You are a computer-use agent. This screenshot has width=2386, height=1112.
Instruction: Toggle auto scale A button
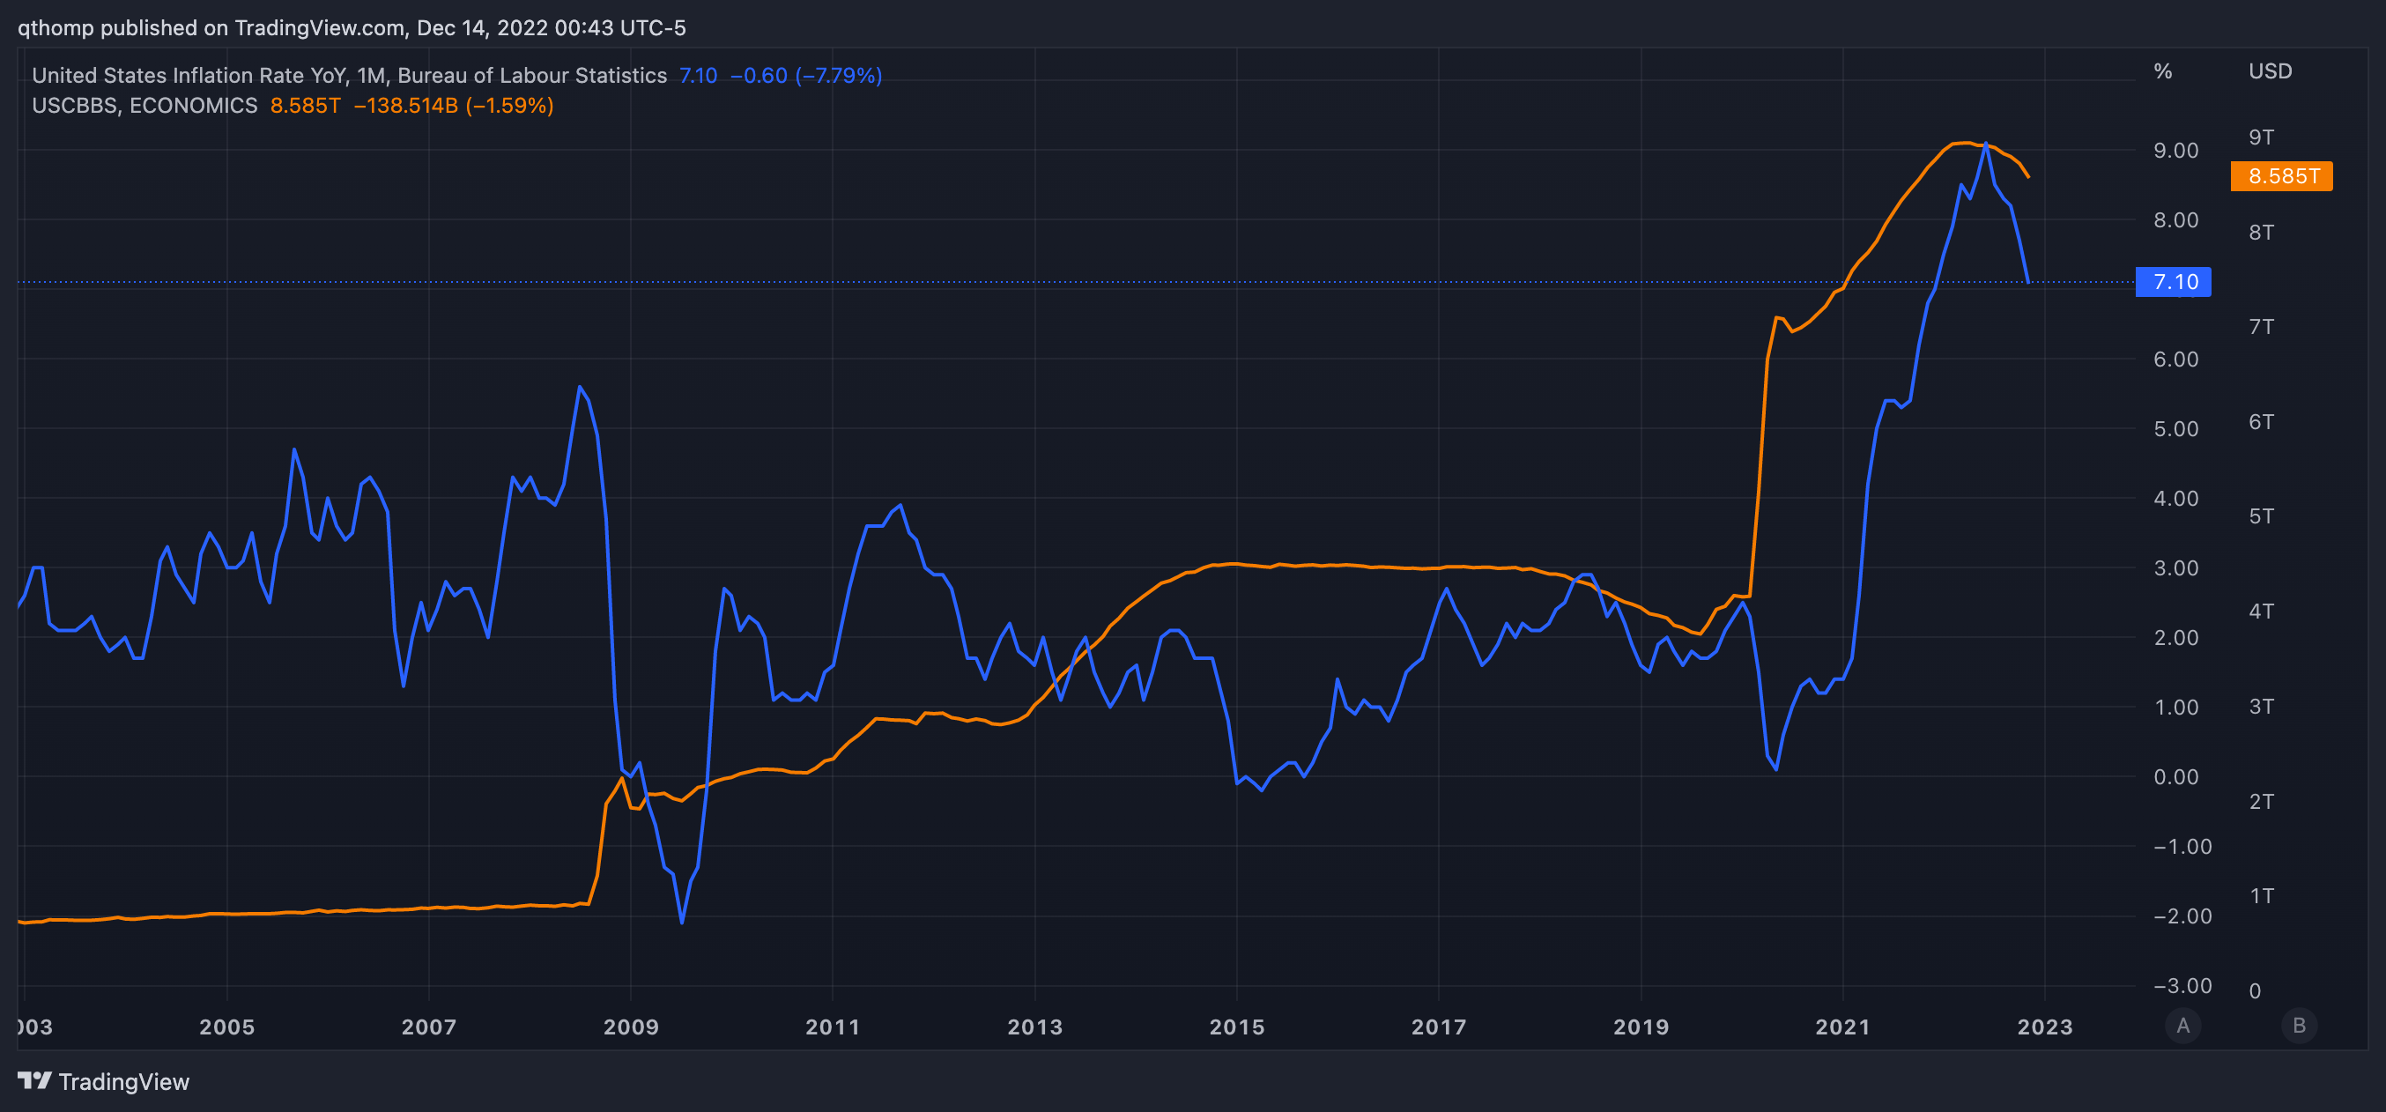(2183, 1026)
